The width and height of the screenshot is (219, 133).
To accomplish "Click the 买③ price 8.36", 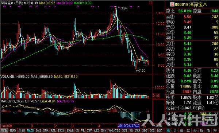I will 188,54.
